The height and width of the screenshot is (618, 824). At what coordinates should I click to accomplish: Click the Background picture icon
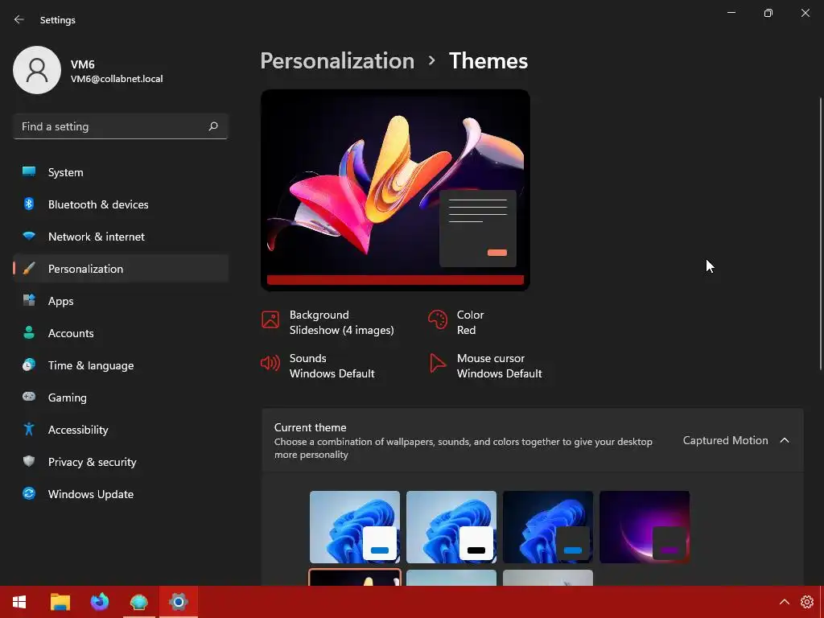click(270, 319)
